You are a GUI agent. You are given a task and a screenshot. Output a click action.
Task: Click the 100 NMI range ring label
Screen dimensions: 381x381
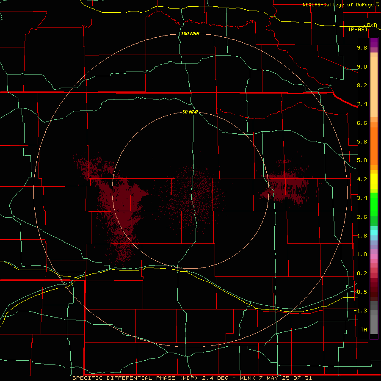tap(190, 33)
